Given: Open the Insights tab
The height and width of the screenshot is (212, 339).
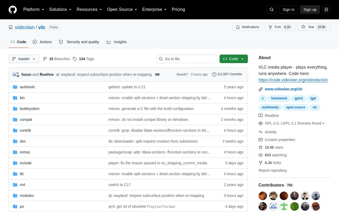Looking at the screenshot, I should pos(117,42).
